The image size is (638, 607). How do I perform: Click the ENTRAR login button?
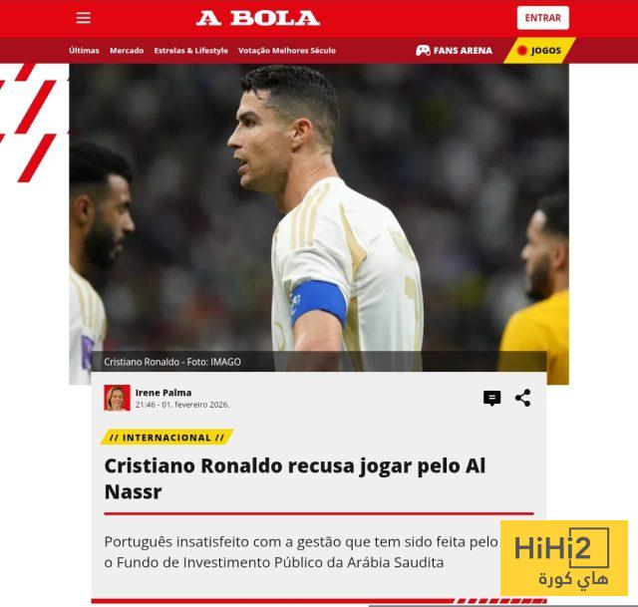click(x=542, y=18)
